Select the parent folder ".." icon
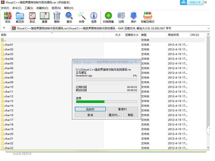Screen dimensions: 215x161 click(2, 40)
